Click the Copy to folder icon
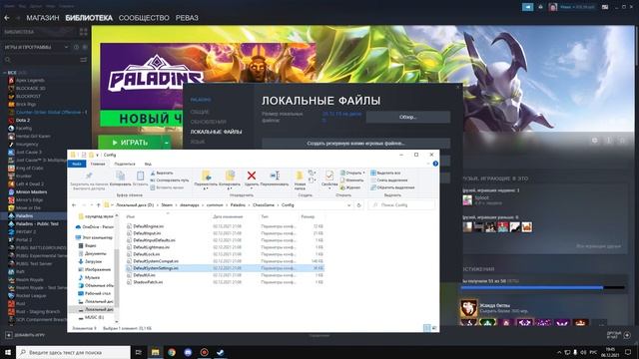Viewport: 639px width, 359px height. 230,176
